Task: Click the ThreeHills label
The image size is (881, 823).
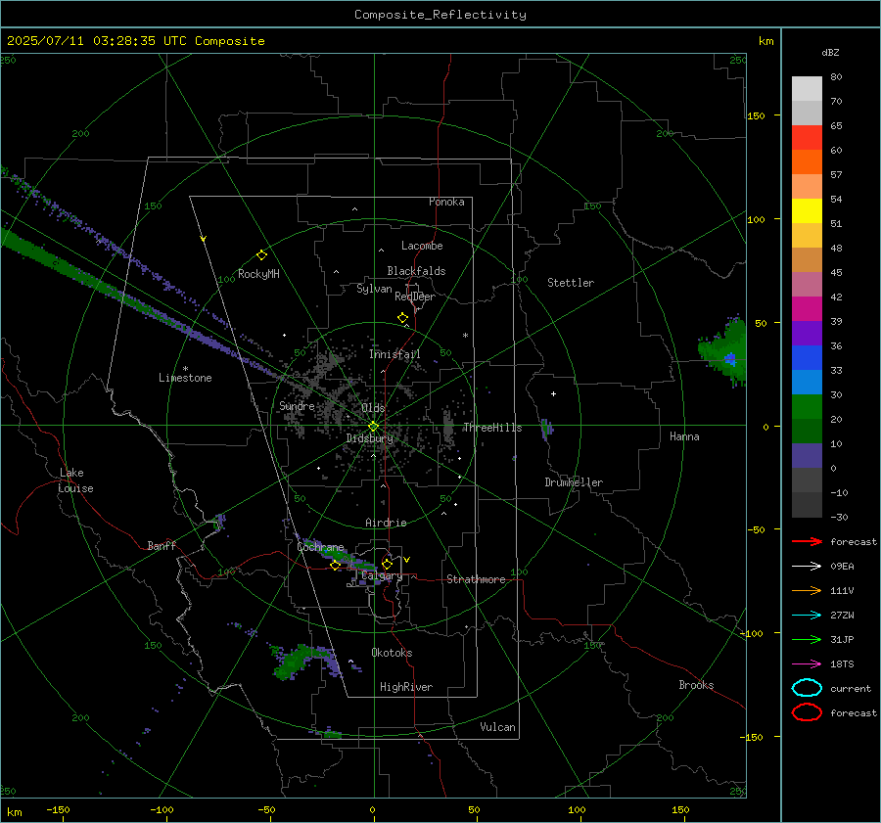Action: 492,428
